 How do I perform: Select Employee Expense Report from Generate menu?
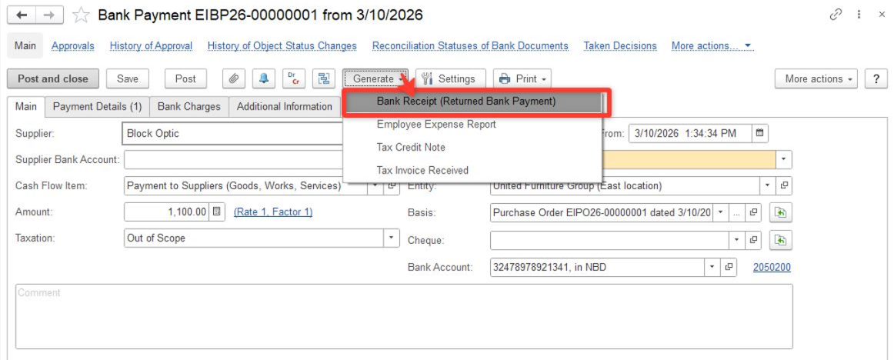[435, 125]
